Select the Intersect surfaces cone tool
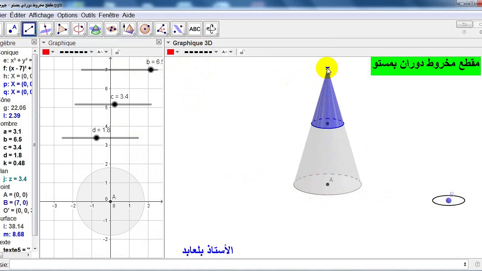Screen dimensions: 482x271 [x=95, y=29]
